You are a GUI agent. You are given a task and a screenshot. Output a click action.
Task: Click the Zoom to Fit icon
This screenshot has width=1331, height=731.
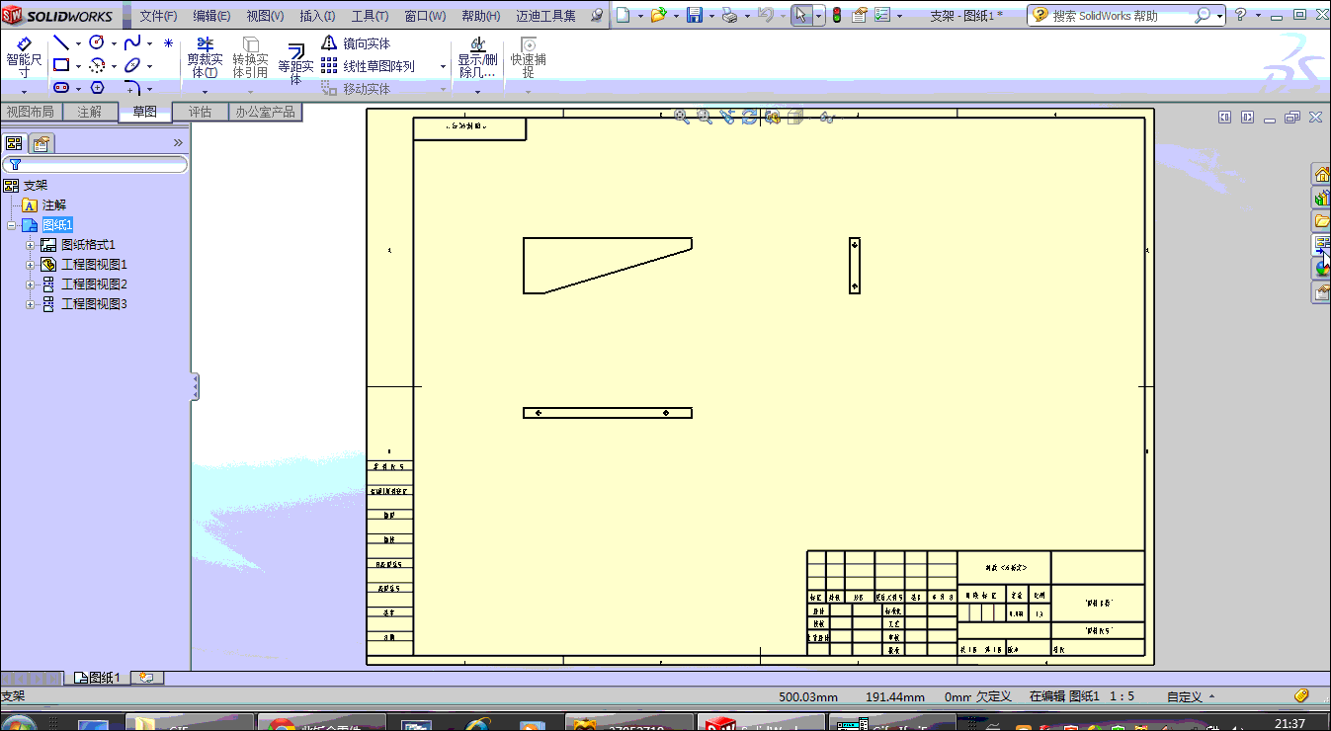click(x=681, y=117)
